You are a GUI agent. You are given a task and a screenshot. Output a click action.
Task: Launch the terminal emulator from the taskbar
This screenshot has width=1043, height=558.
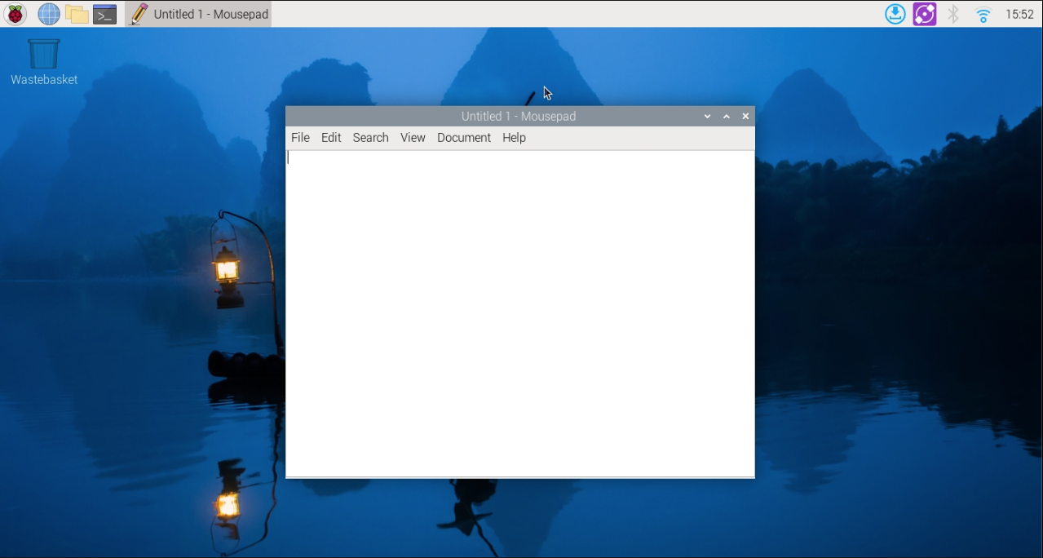pyautogui.click(x=104, y=13)
